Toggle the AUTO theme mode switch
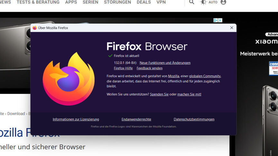 209,2
